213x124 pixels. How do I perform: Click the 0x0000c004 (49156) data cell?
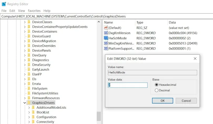(x=183, y=33)
